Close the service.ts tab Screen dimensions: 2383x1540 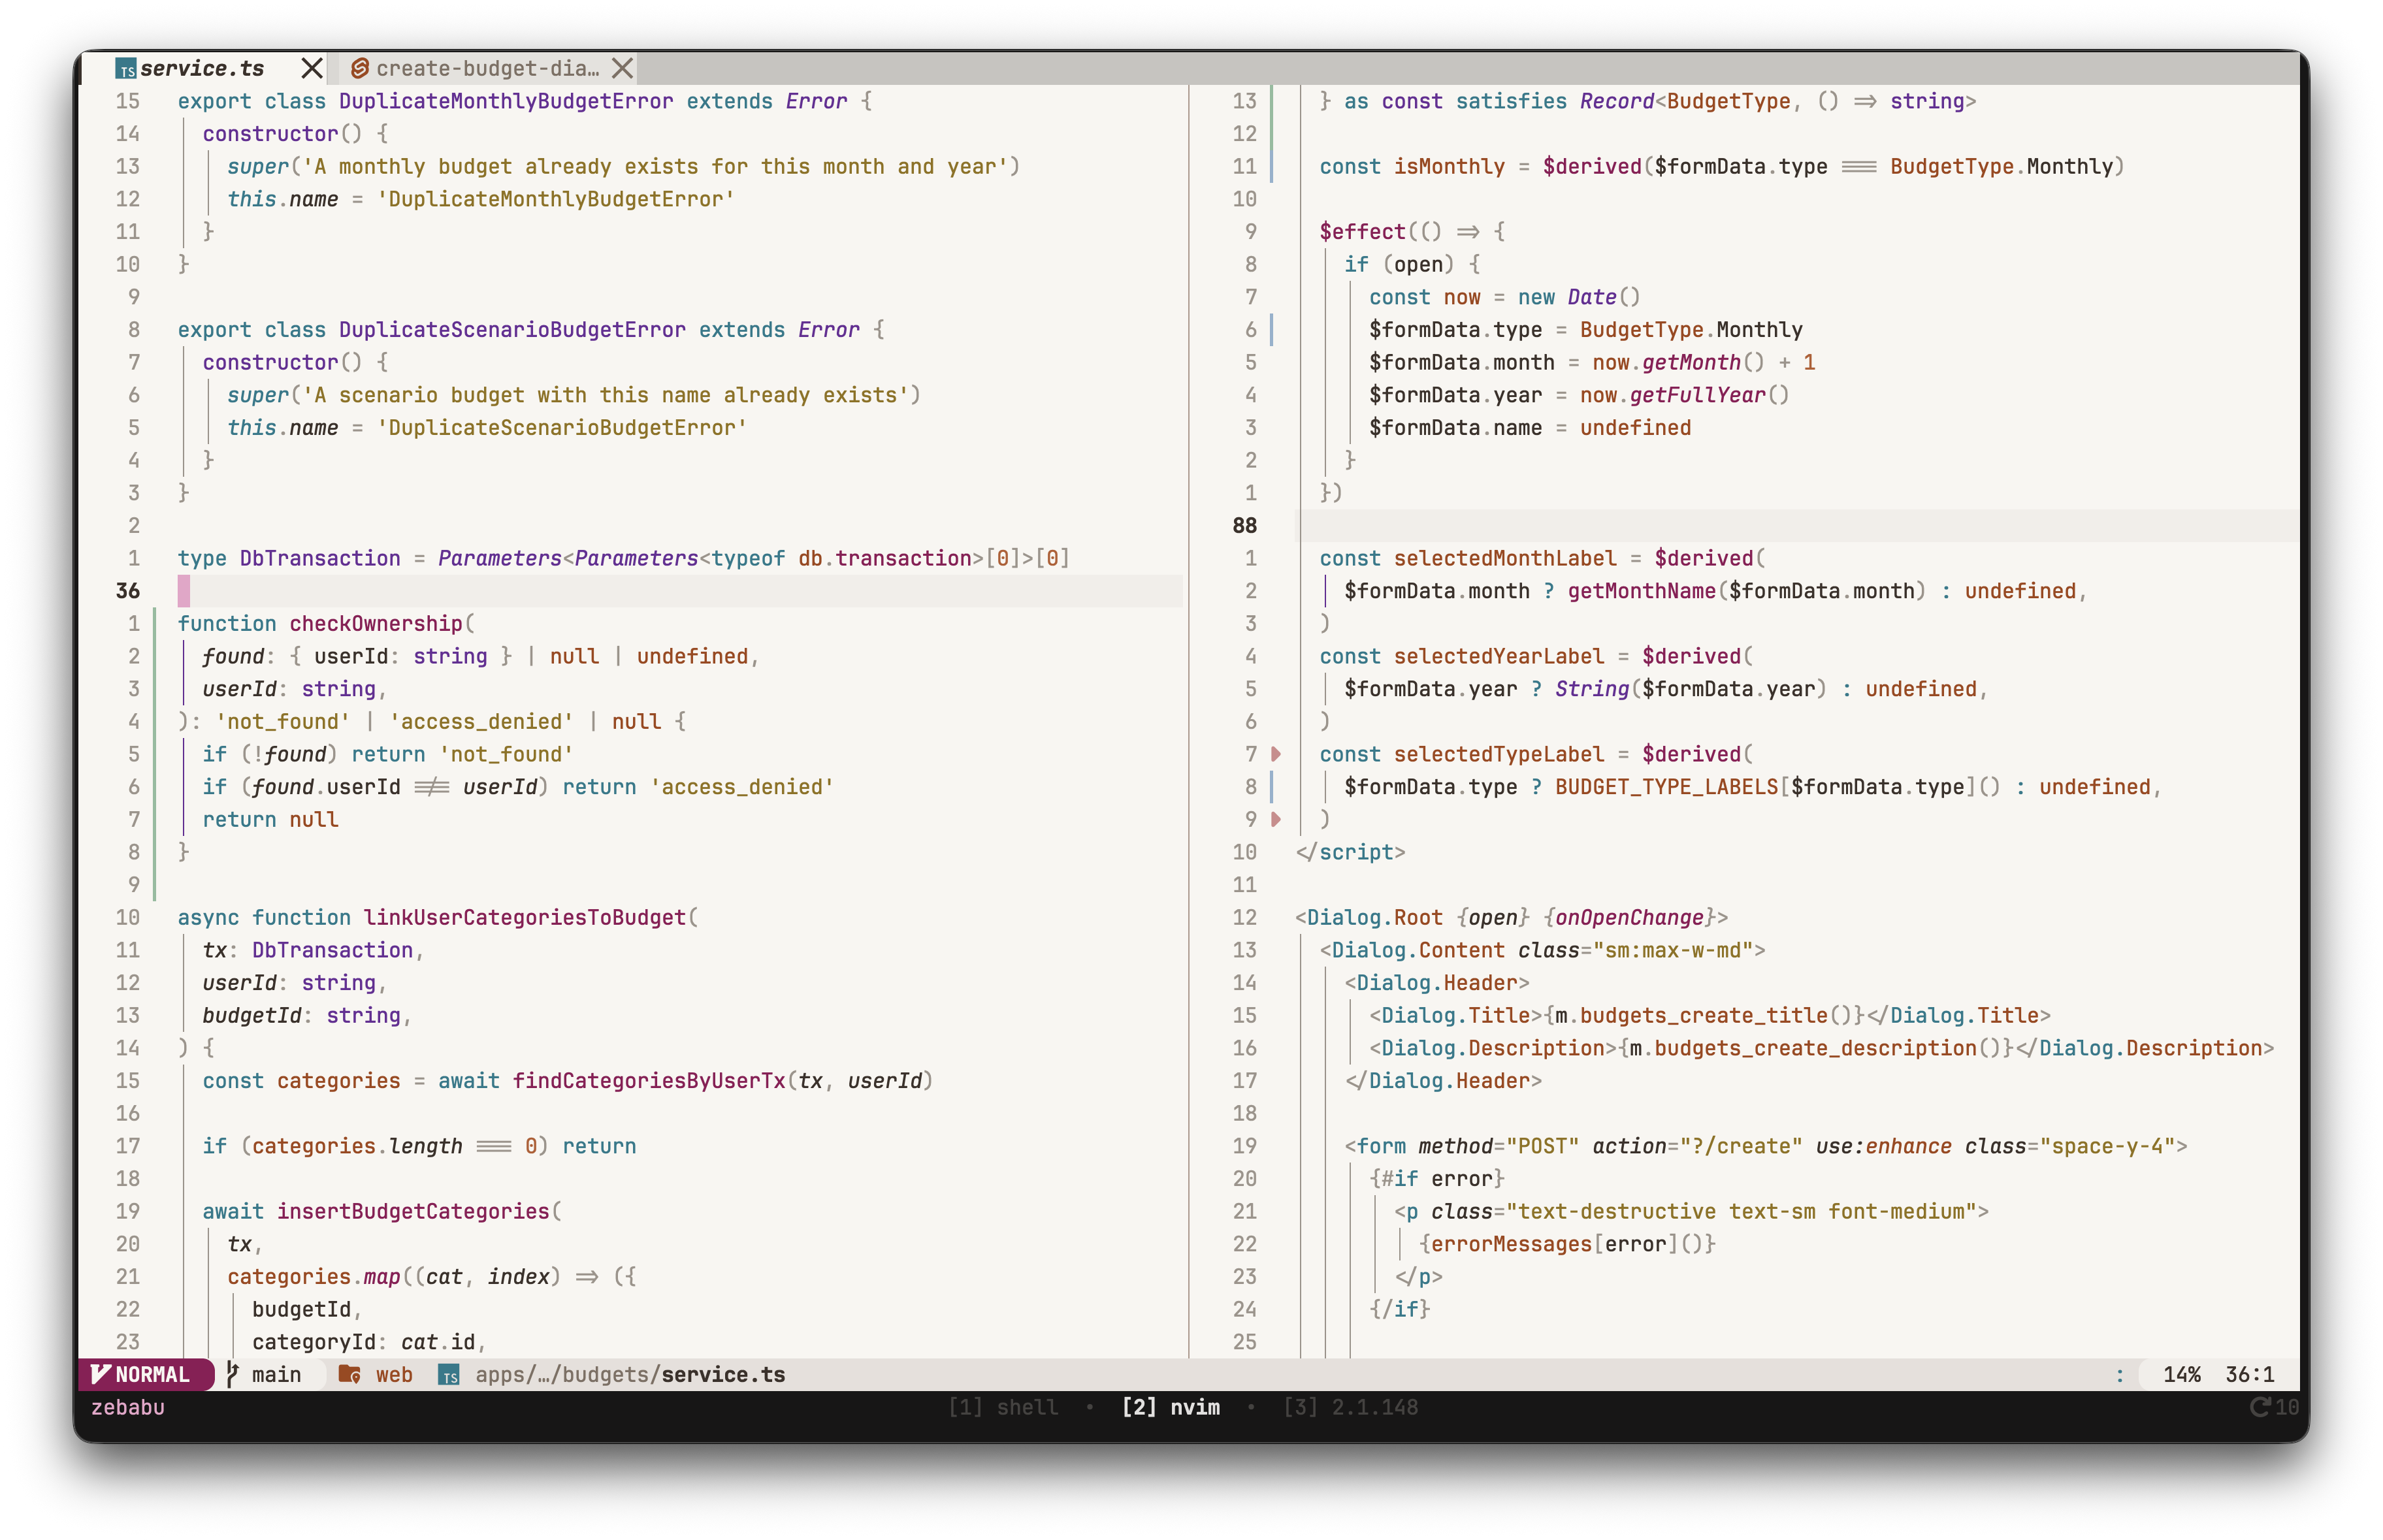click(312, 68)
